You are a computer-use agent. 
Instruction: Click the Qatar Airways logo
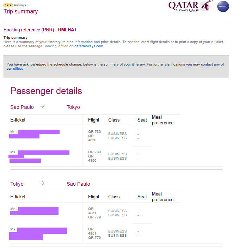[190, 6]
